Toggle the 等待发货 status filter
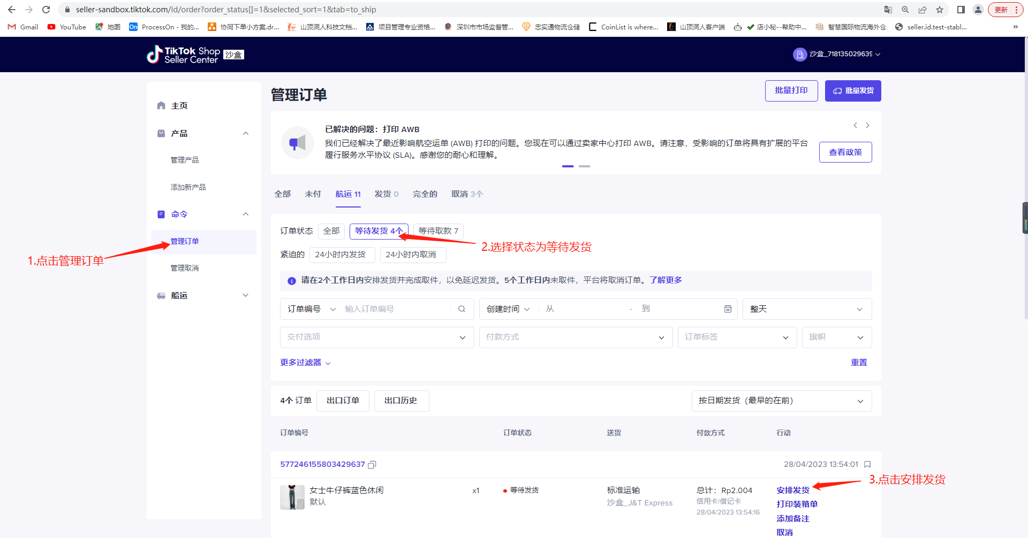This screenshot has width=1028, height=538. (379, 231)
